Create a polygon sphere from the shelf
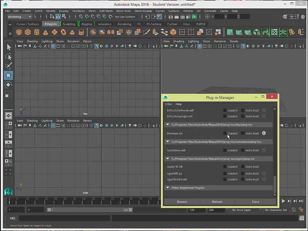This screenshot has height=231, width=308. point(19,32)
